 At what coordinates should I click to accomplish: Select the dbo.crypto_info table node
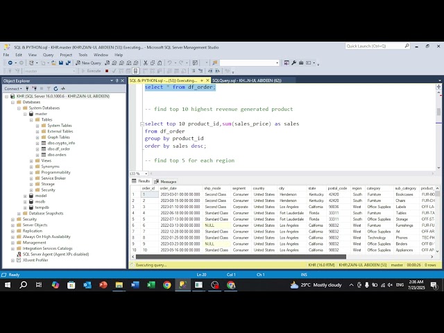[61, 143]
